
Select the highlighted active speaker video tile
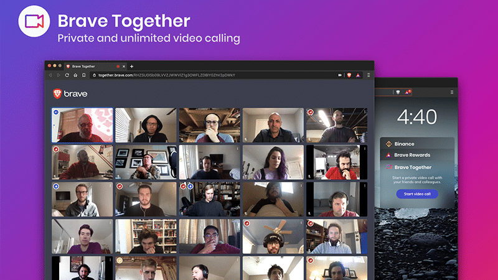[82, 125]
